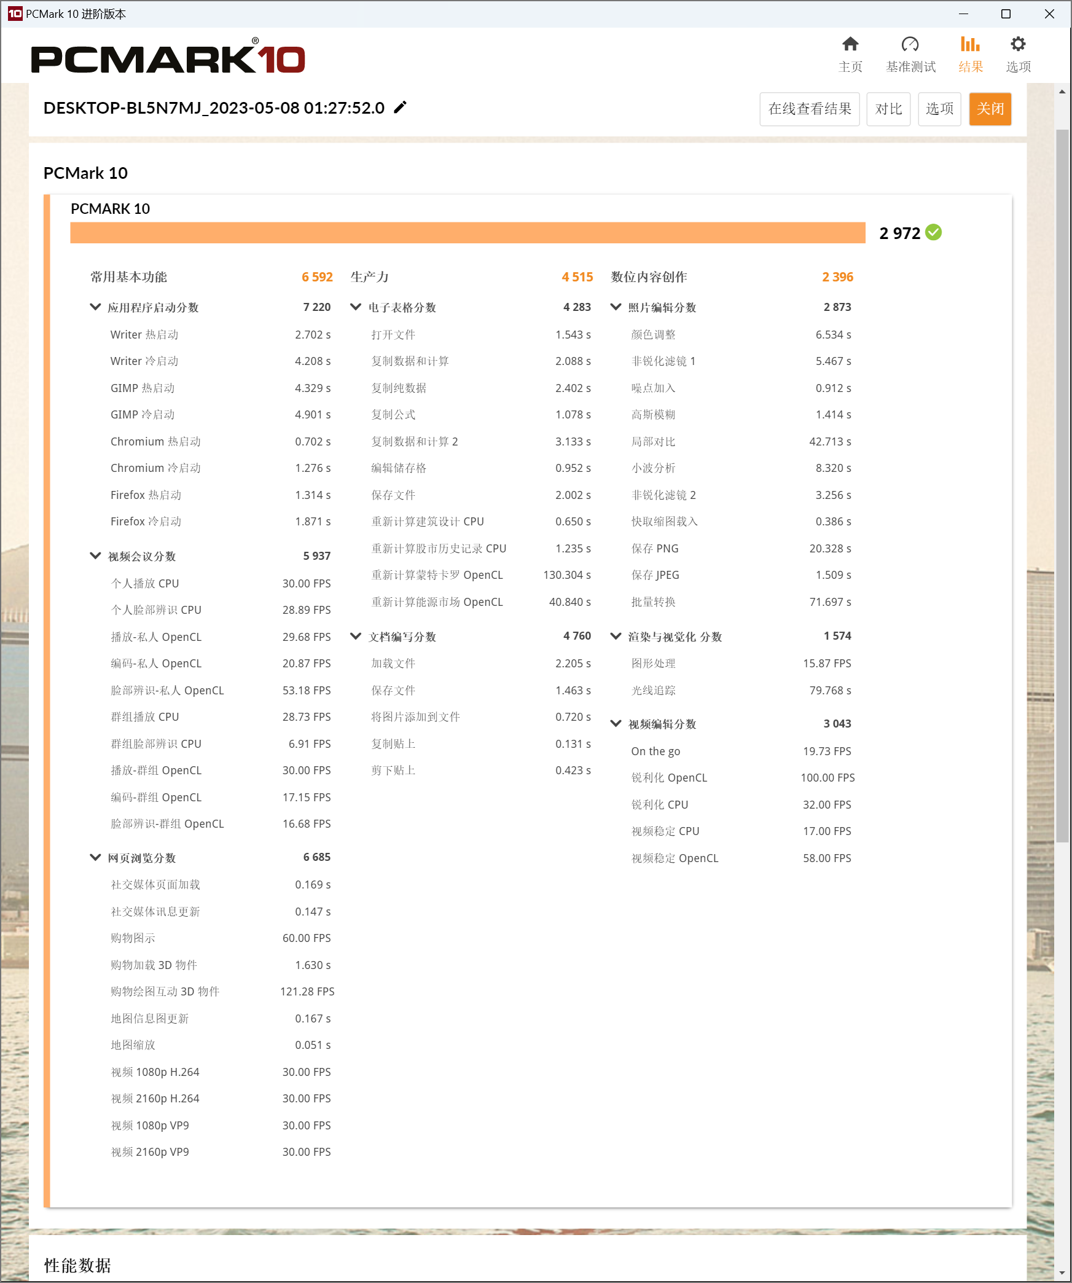Collapse the 应用程序启动分数 section

click(95, 307)
